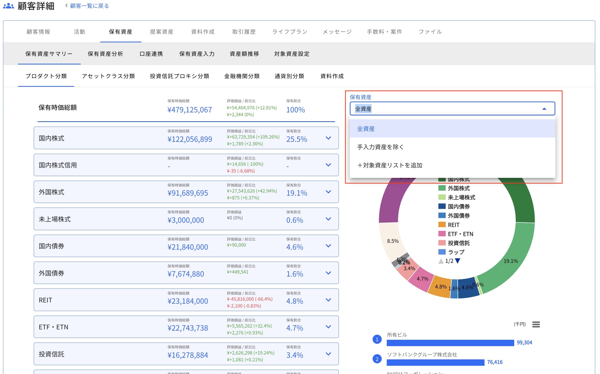Viewport: 600px width, 374px height.
Task: Select 手入力資産を除く option
Action: (380, 147)
